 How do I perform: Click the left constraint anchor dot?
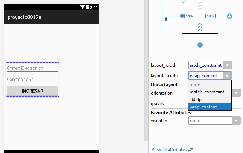pyautogui.click(x=182, y=16)
